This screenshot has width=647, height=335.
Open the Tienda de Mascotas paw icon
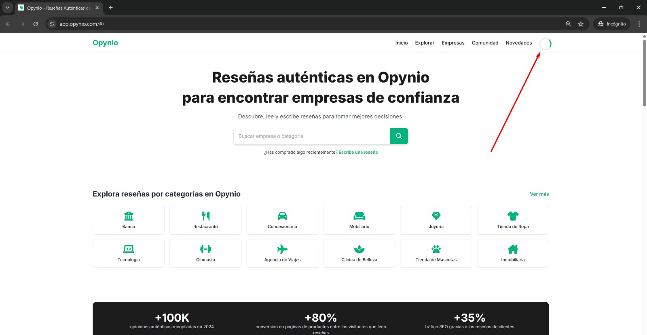[436, 249]
